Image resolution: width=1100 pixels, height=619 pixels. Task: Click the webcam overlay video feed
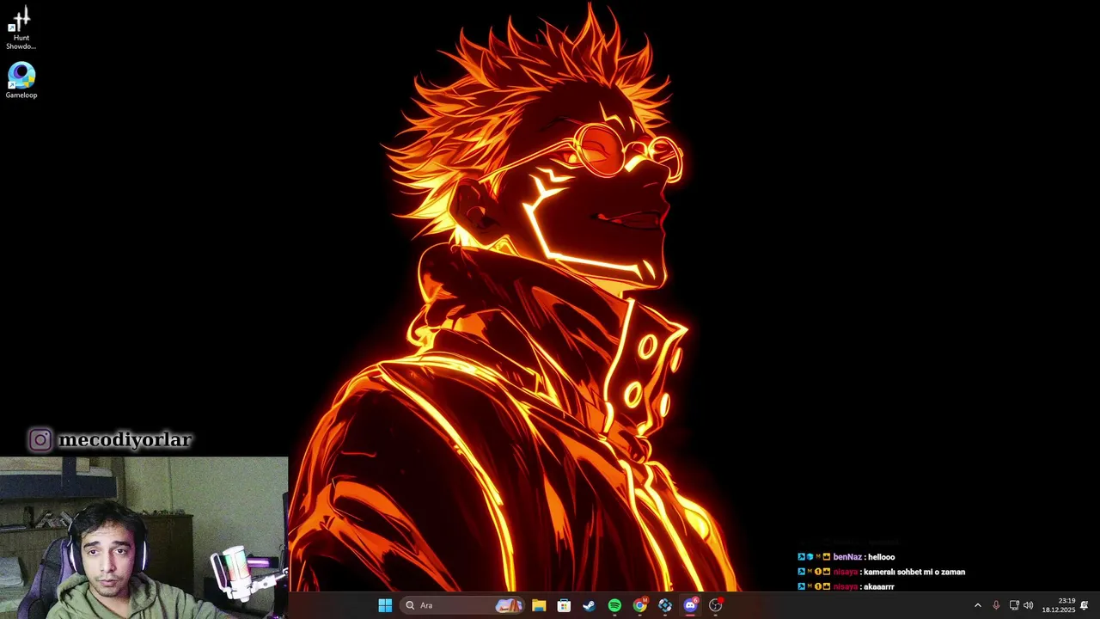[x=144, y=538]
